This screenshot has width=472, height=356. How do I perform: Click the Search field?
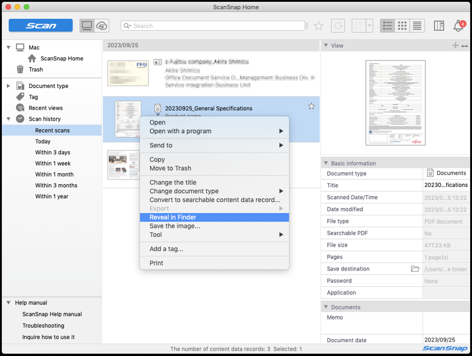coord(213,26)
